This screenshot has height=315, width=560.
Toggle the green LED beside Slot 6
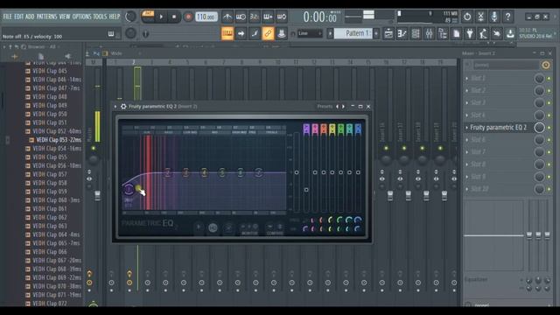click(549, 140)
